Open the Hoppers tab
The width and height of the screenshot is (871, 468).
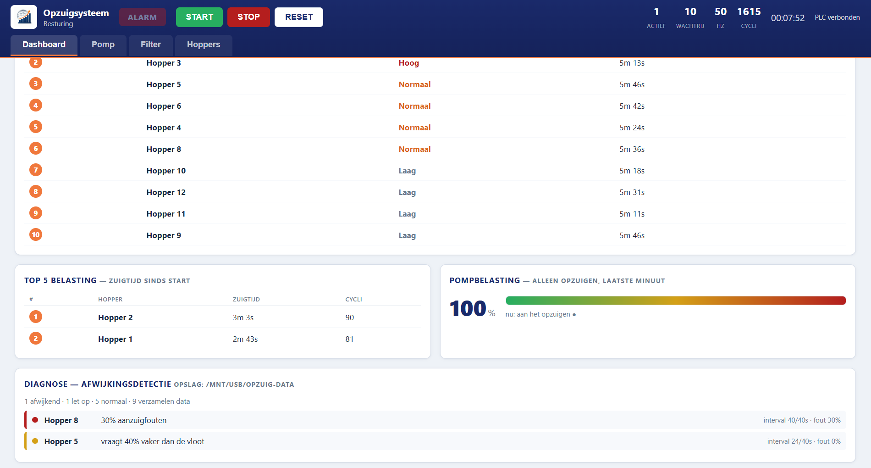point(204,45)
